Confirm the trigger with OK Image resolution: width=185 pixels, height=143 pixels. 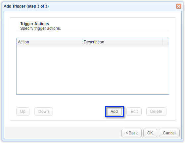pyautogui.click(x=150, y=133)
